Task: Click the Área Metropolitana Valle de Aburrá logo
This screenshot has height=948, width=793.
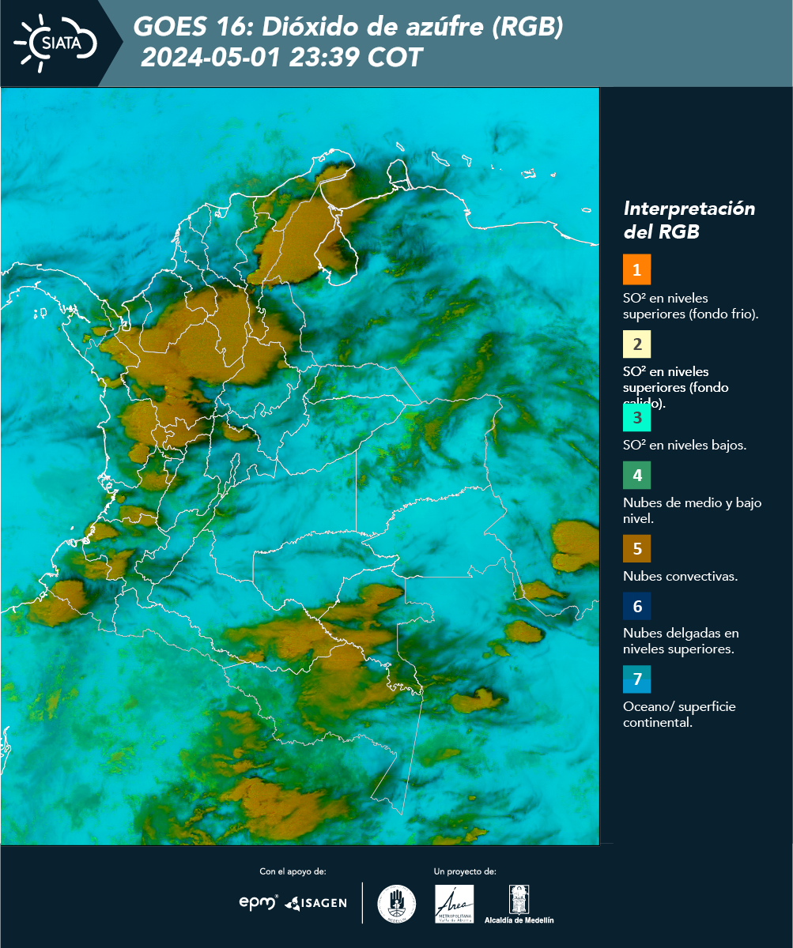Action: [455, 904]
